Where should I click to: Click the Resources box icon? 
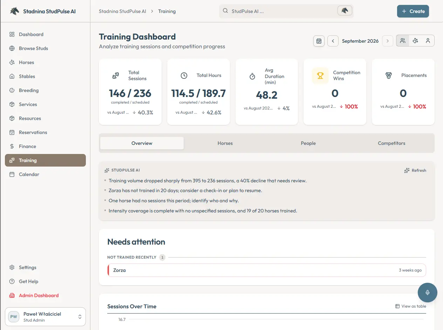click(12, 118)
